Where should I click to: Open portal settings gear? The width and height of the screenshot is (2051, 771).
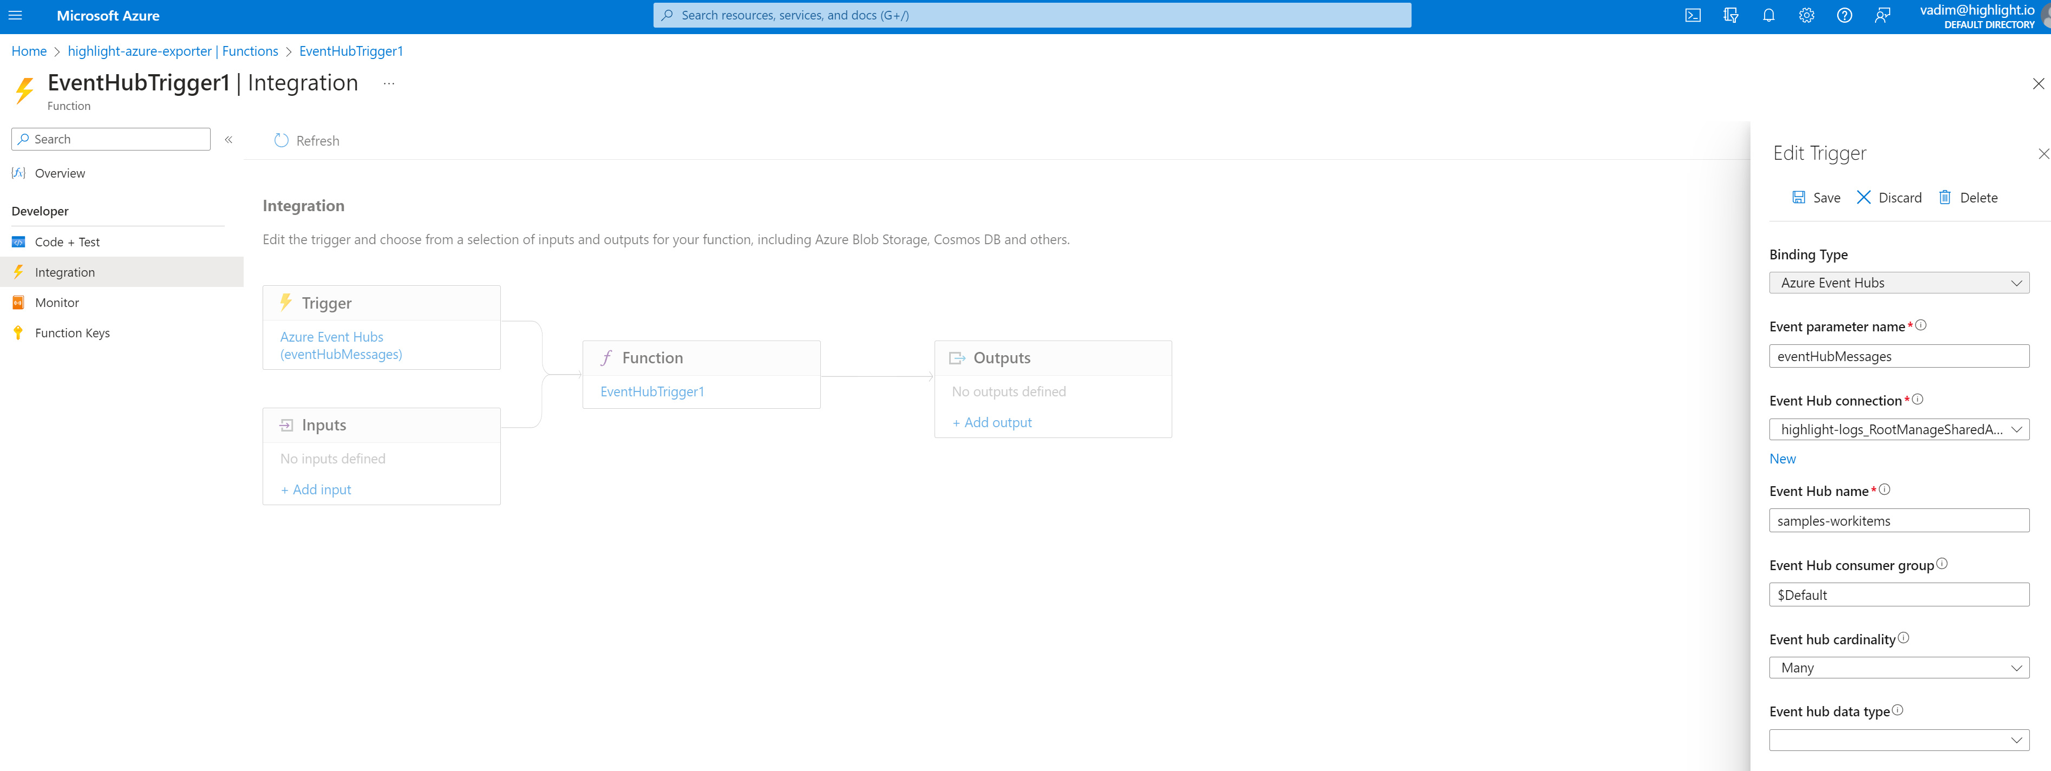[1806, 16]
